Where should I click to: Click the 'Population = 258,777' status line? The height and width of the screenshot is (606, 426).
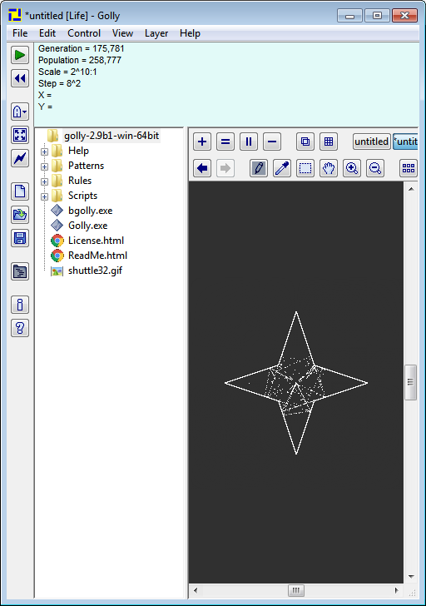[x=80, y=60]
